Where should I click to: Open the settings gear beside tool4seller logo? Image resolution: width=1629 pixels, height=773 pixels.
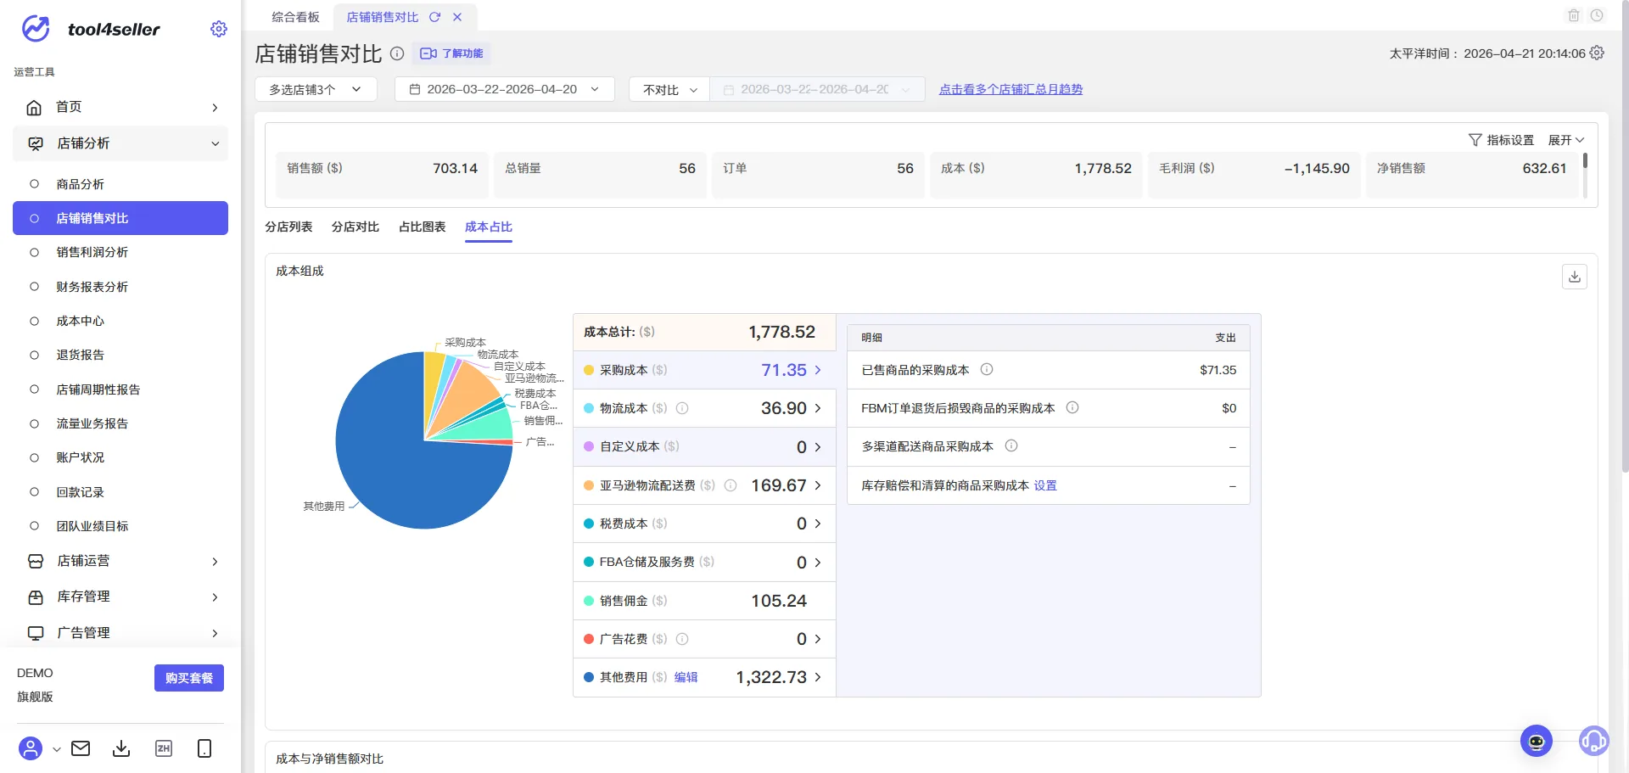tap(218, 29)
